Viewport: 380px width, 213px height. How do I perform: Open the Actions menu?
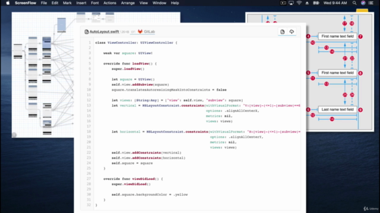tap(110, 3)
